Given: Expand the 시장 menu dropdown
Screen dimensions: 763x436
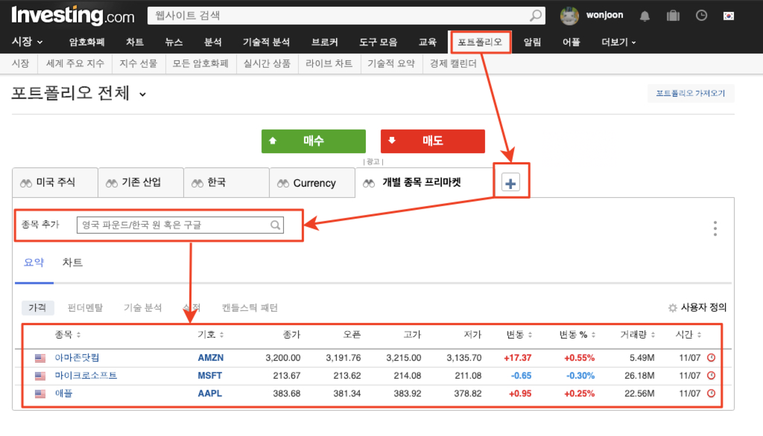Looking at the screenshot, I should [27, 42].
